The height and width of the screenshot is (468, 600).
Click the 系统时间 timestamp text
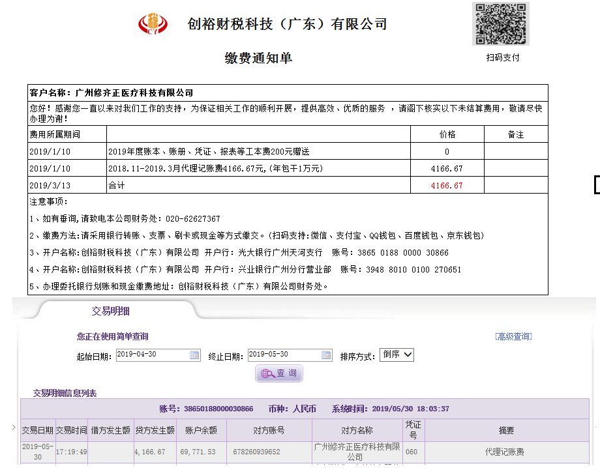(390, 409)
